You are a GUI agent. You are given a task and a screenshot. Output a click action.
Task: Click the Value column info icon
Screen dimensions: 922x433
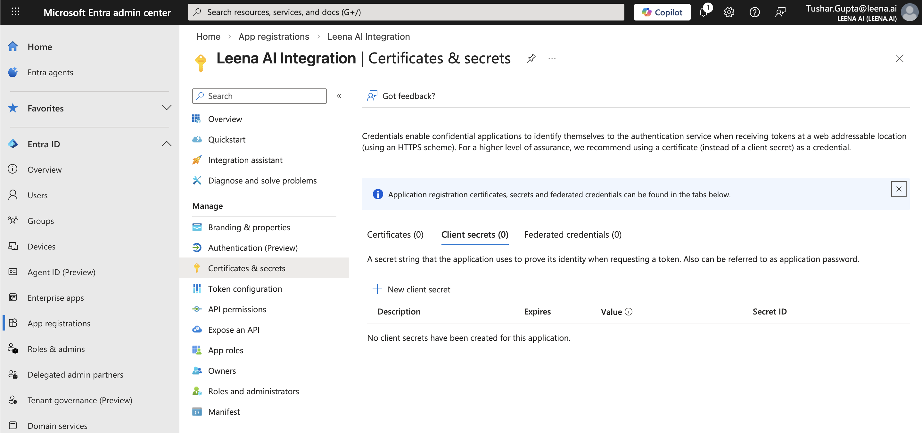[x=629, y=312]
